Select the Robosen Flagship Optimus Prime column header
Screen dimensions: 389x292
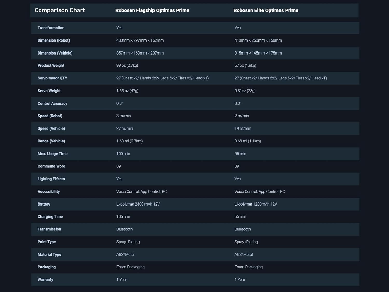coord(152,10)
